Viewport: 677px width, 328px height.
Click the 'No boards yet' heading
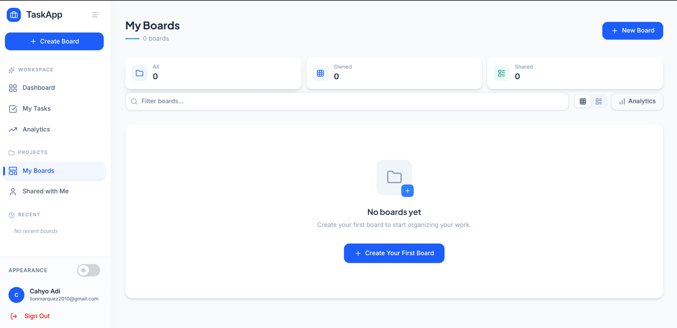(394, 212)
